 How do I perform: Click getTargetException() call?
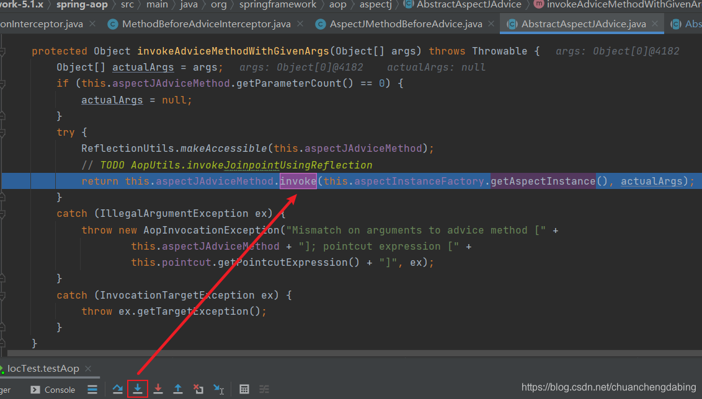click(199, 311)
